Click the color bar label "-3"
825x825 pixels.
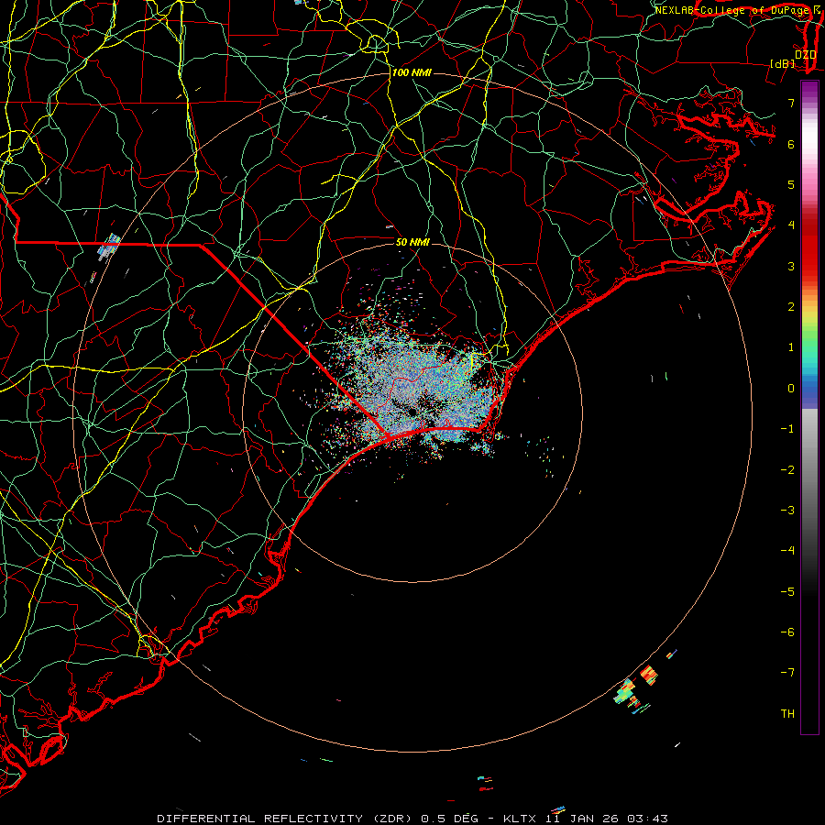pos(787,511)
